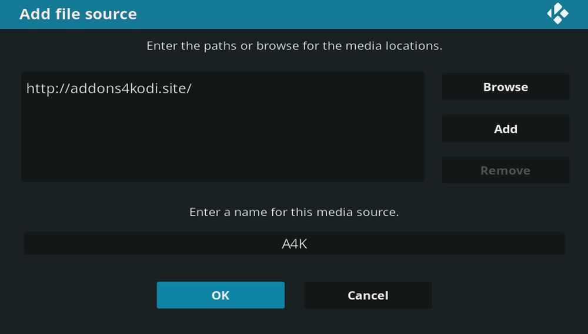Screen dimensions: 588x334
Task: Click the Add button to add path
Action: (506, 129)
